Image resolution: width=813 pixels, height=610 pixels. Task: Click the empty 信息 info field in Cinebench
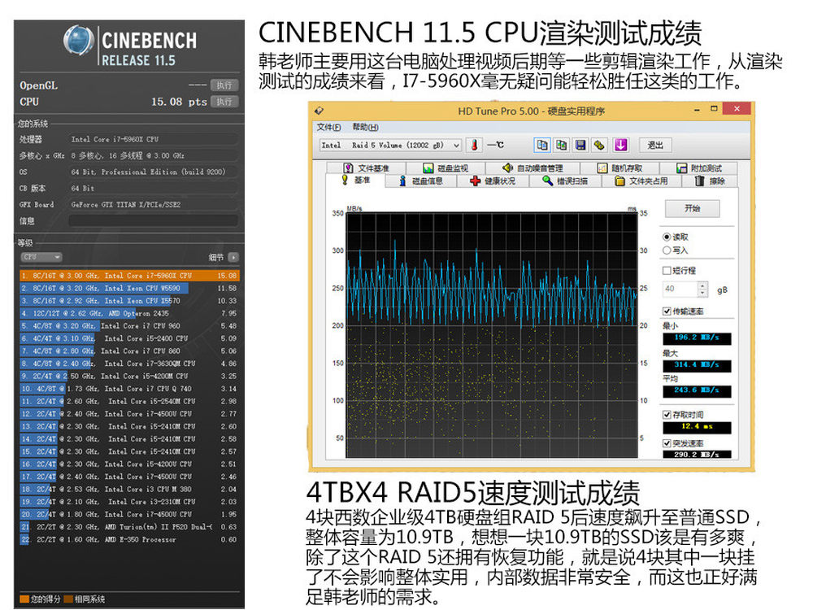[154, 221]
